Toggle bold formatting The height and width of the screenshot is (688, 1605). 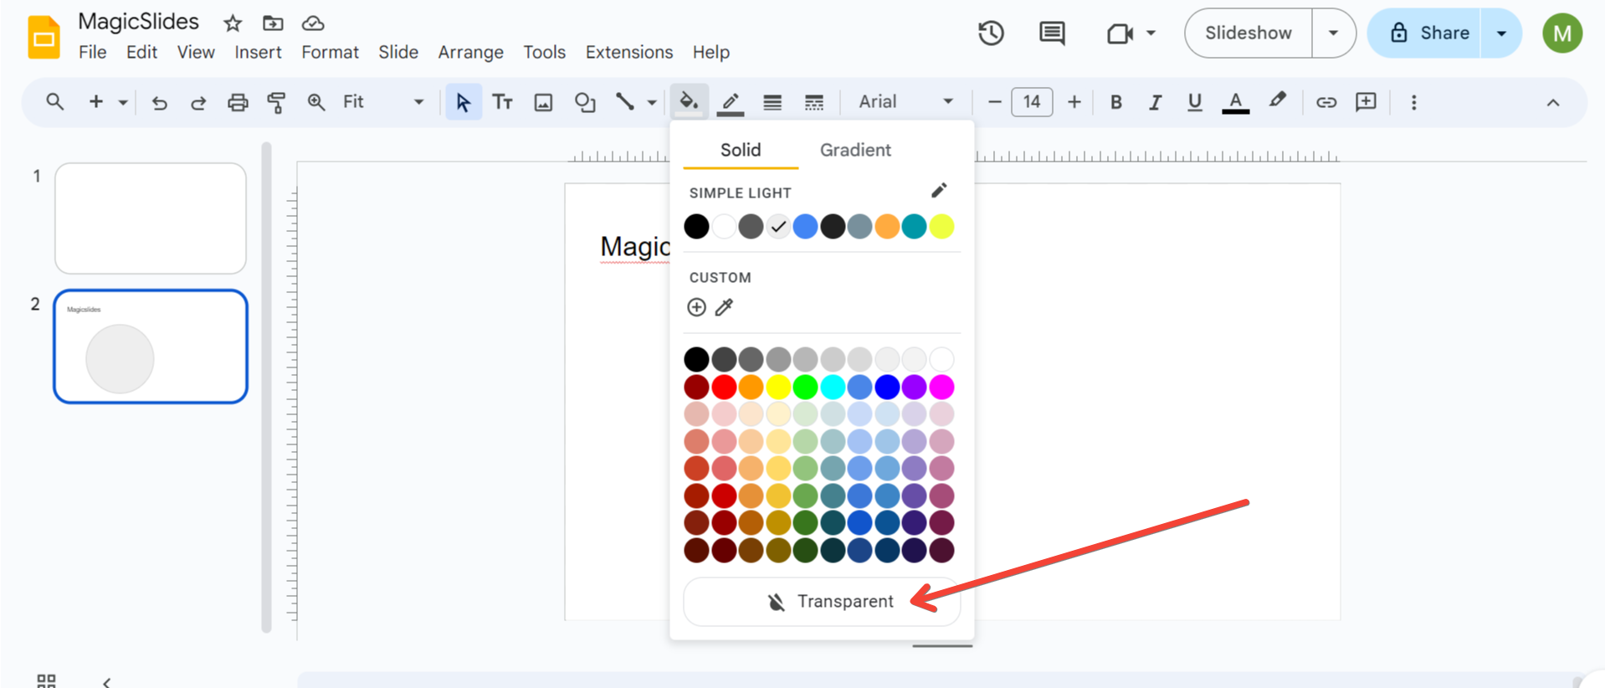1115,102
